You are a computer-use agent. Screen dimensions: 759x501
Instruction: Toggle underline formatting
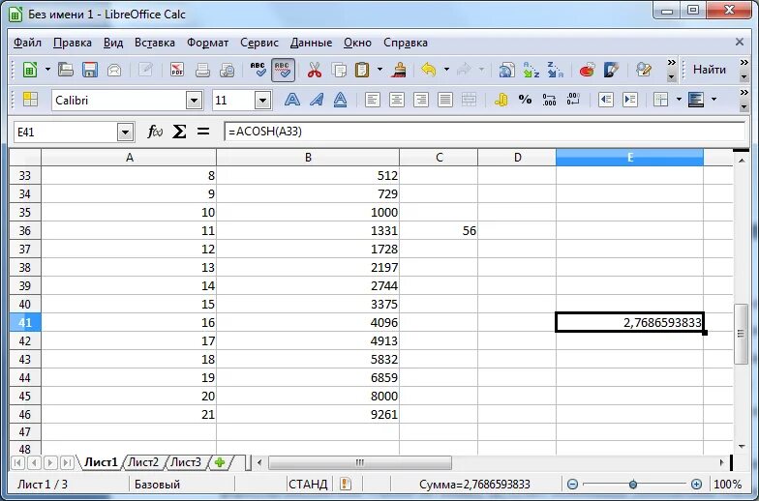pos(341,100)
